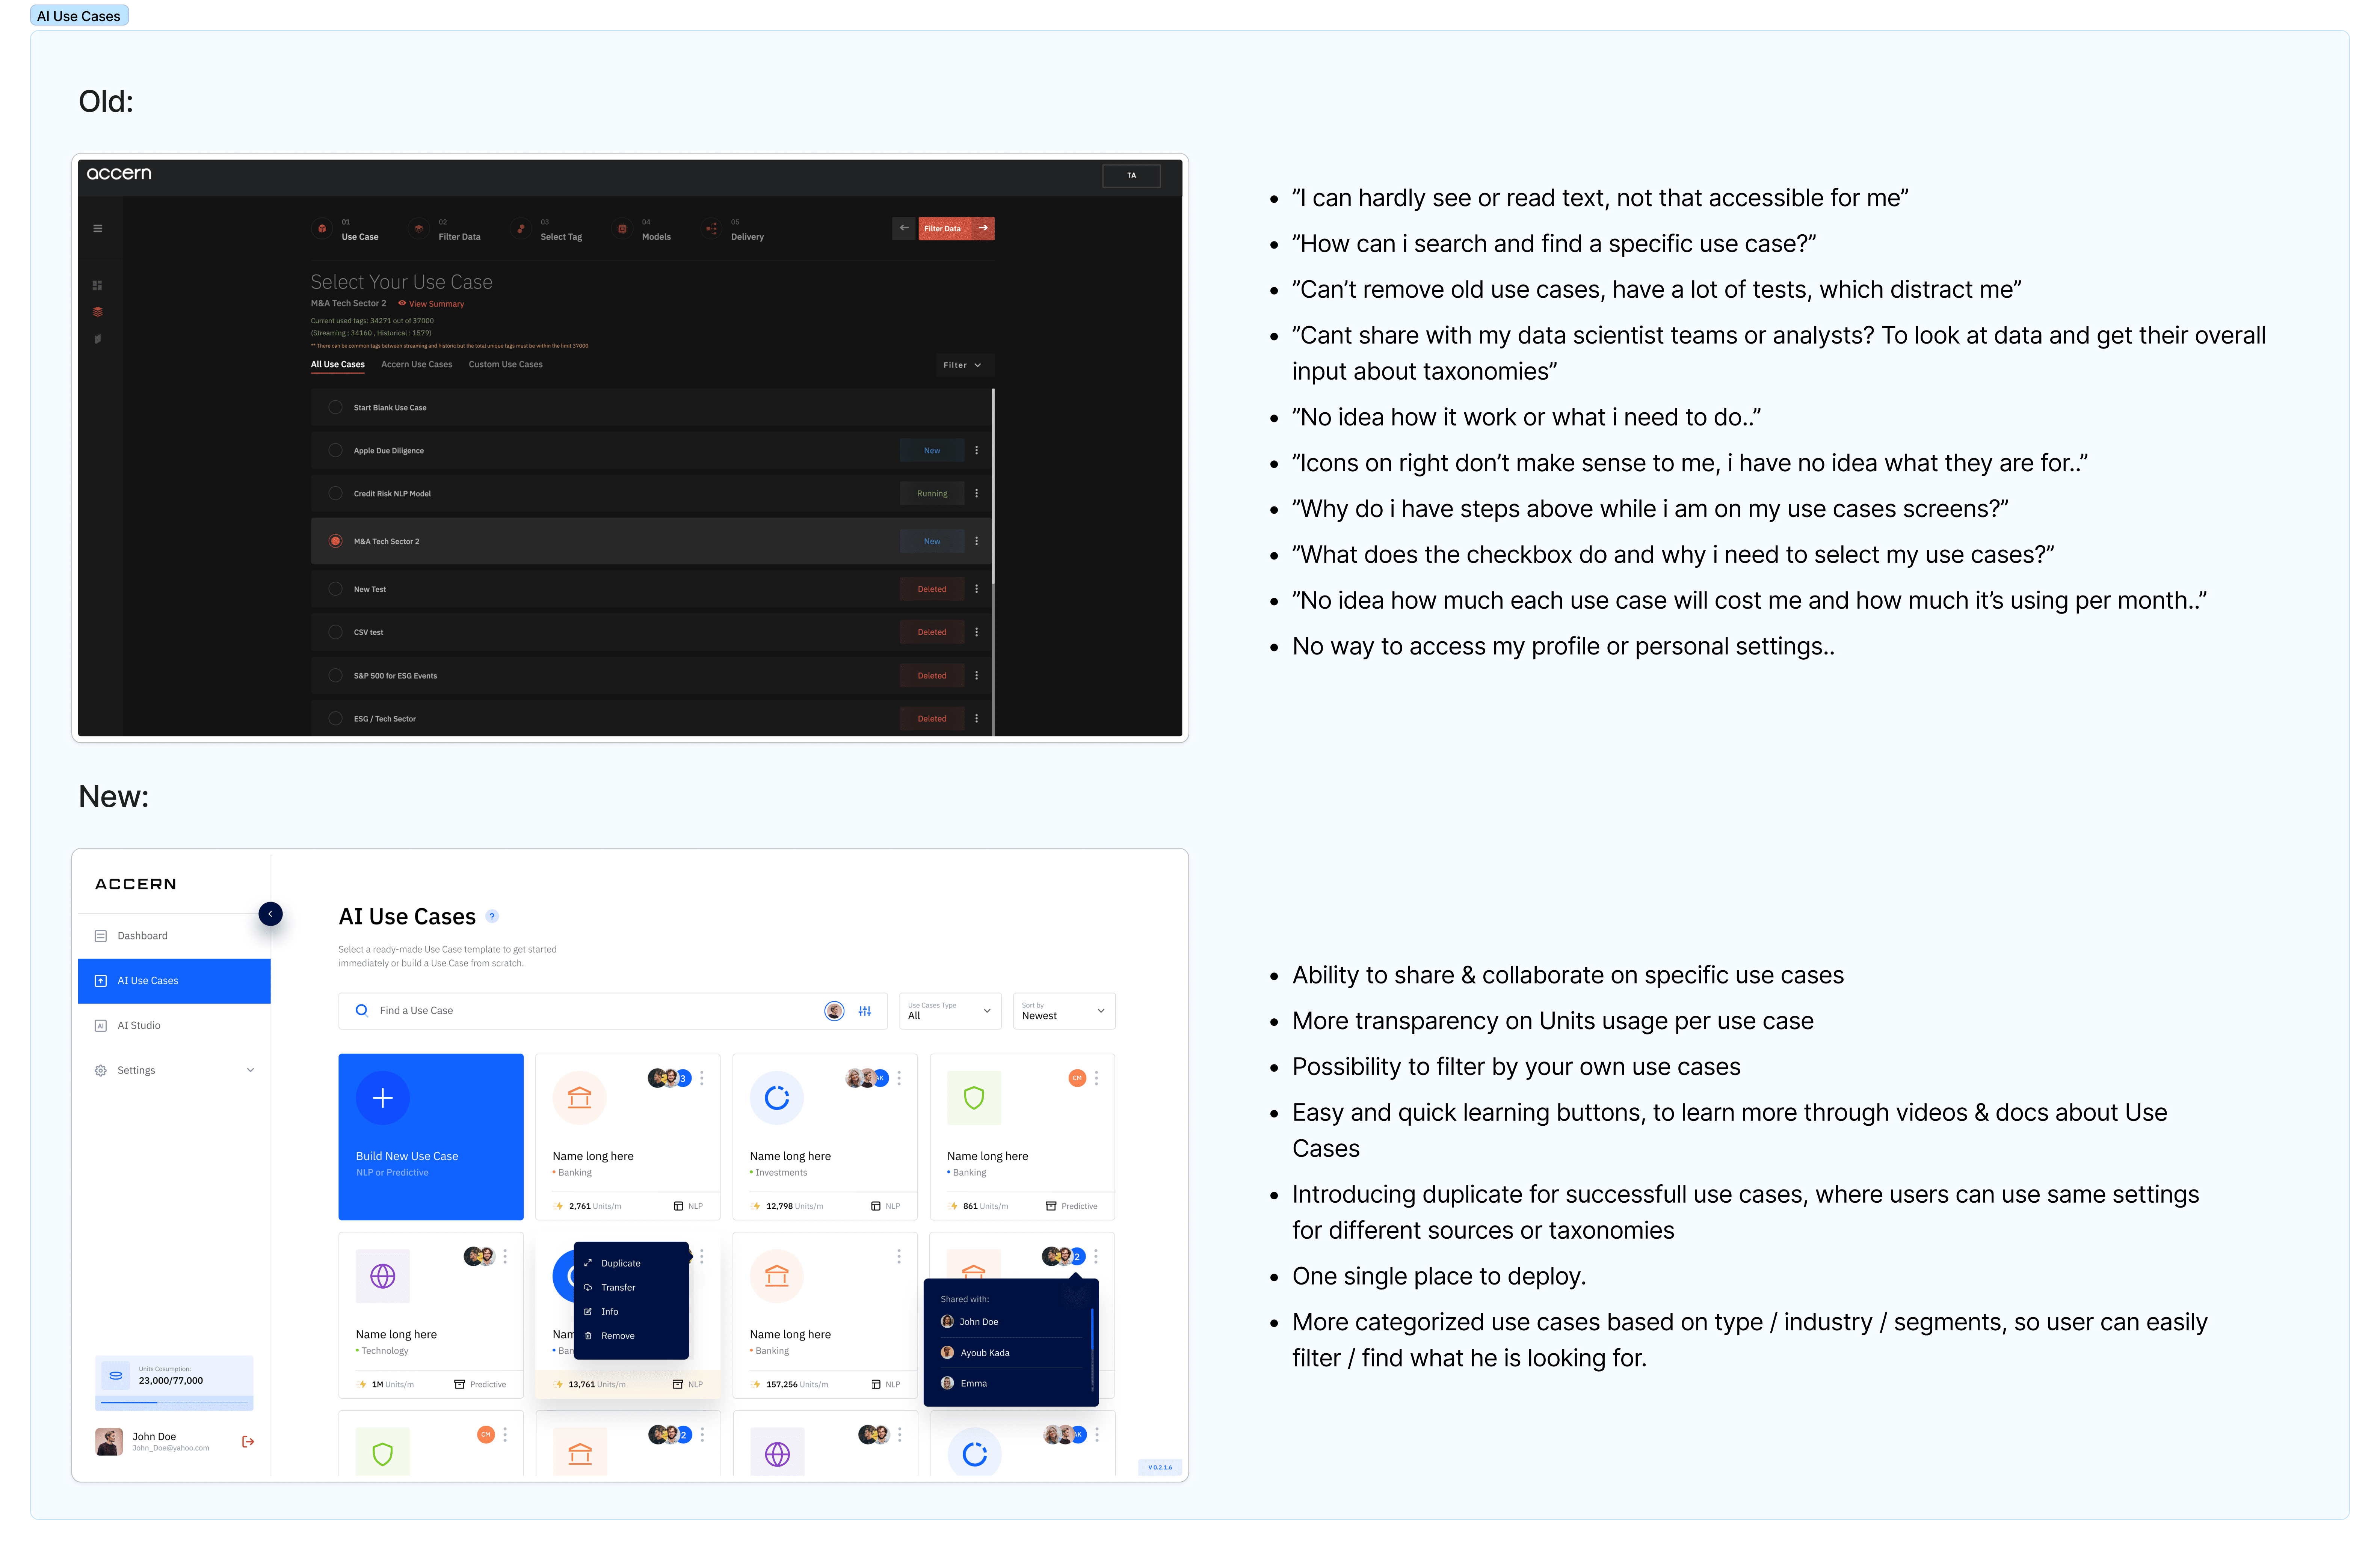
Task: Switch to the Accern Use Cases tab
Action: [417, 365]
